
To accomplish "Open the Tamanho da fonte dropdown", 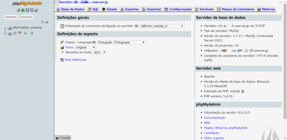I will [x=100, y=52].
